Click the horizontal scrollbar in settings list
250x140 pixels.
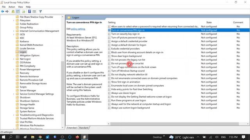click(x=175, y=124)
